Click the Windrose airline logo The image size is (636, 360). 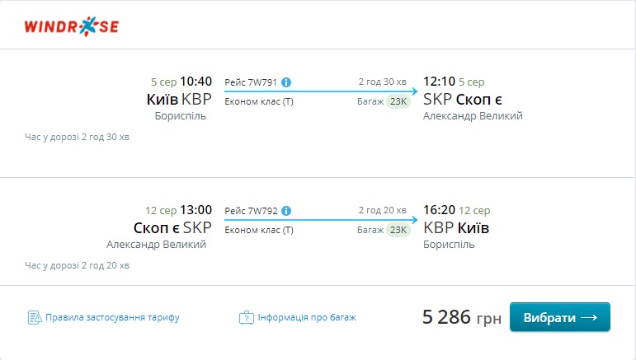[x=72, y=26]
